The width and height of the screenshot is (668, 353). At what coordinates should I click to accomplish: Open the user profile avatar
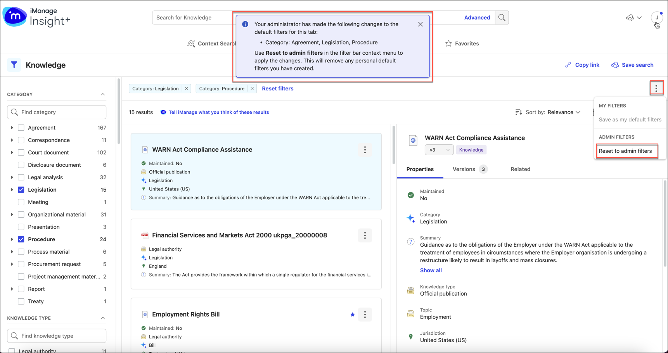point(657,17)
